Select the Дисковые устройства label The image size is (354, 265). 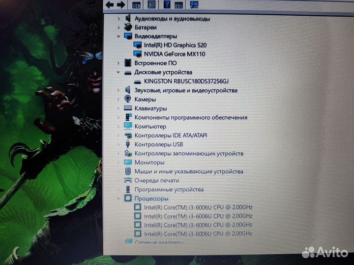point(163,72)
